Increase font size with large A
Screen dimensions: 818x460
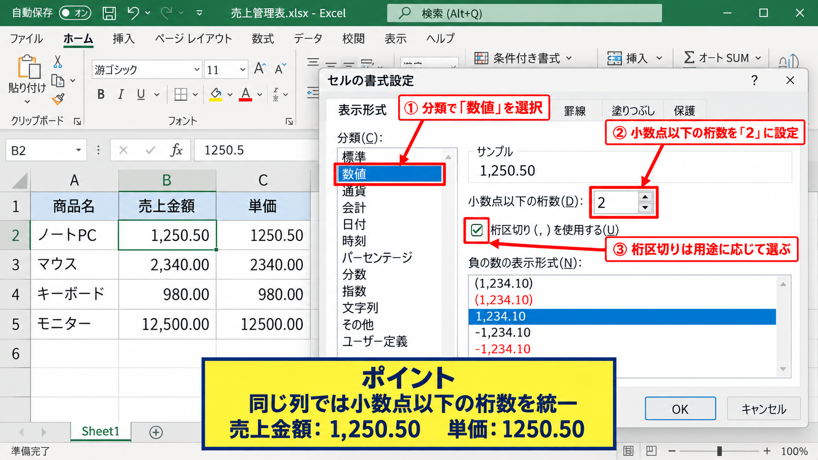coord(260,69)
